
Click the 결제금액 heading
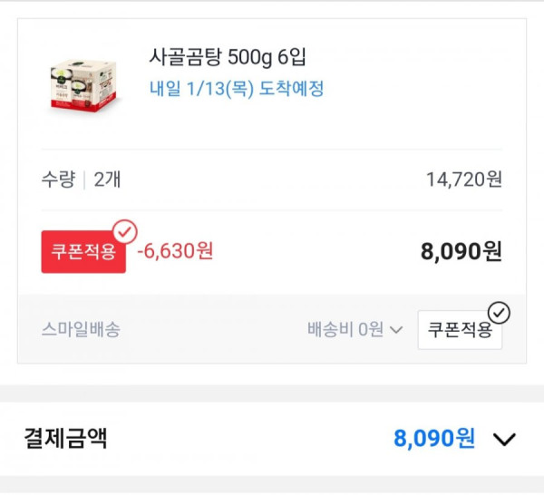click(65, 439)
